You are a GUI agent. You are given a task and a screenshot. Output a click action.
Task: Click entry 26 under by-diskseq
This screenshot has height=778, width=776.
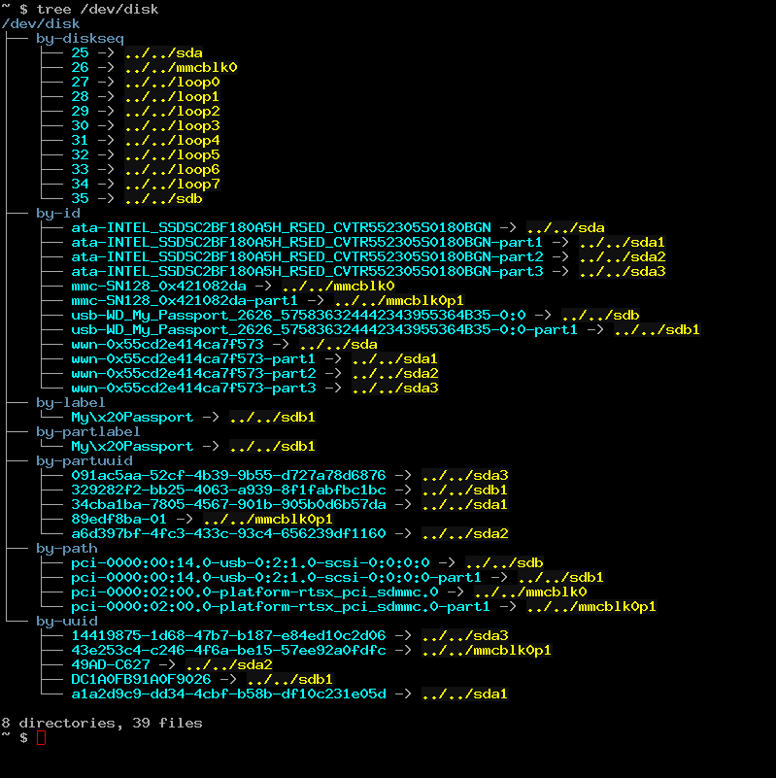pos(80,67)
